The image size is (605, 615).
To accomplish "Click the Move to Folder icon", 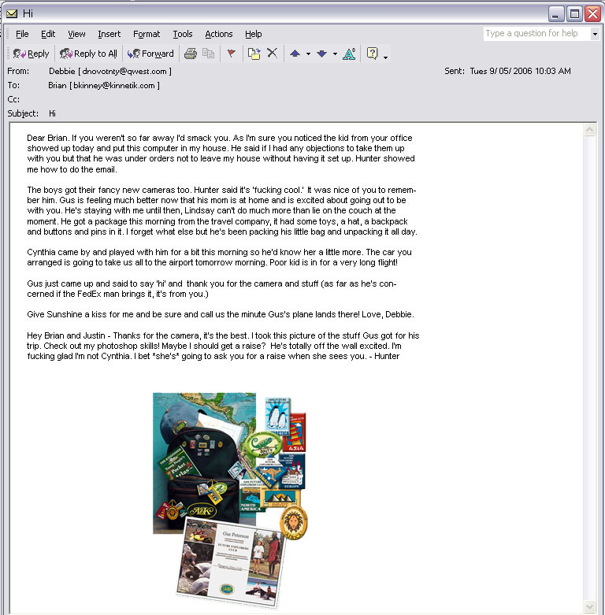I will [x=254, y=54].
